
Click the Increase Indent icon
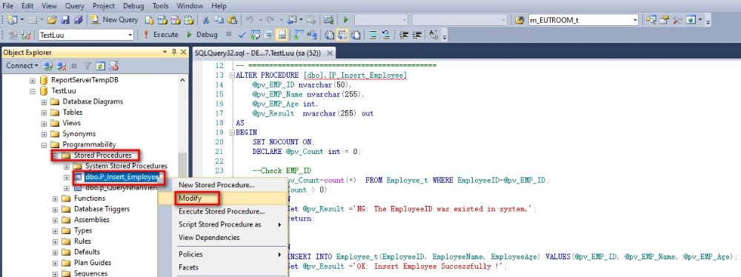tap(416, 35)
